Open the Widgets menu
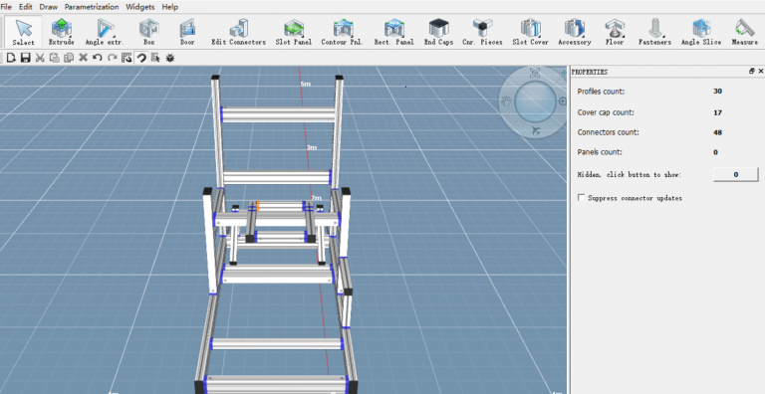 140,7
